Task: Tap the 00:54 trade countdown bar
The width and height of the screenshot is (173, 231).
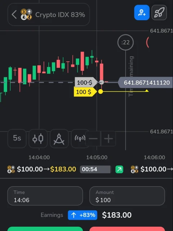Action: click(x=95, y=169)
